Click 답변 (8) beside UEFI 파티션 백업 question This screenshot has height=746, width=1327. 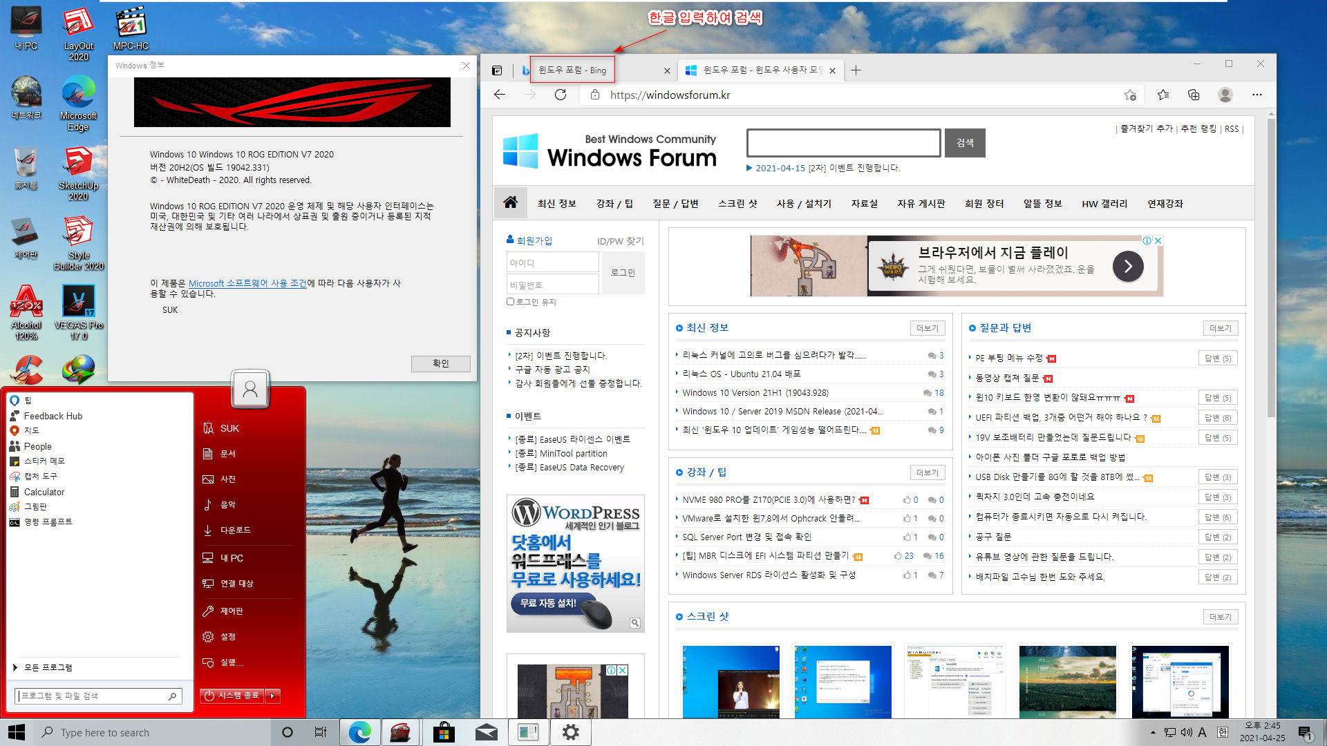(1218, 418)
